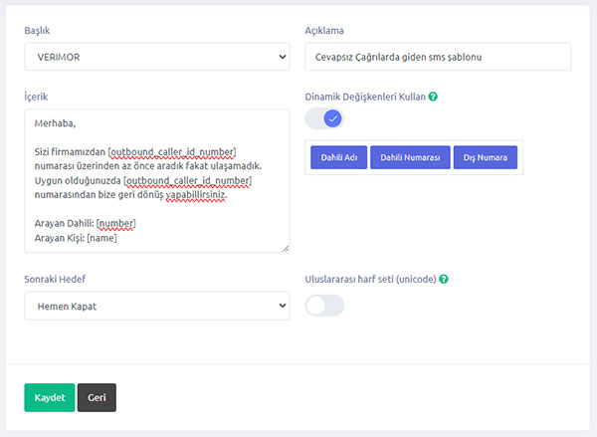Grab the İçerik textarea resize handle
This screenshot has height=437, width=597.
coord(286,248)
